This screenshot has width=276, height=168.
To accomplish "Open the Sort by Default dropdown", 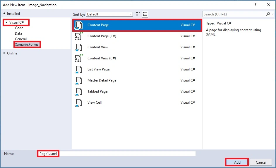I will [x=109, y=14].
